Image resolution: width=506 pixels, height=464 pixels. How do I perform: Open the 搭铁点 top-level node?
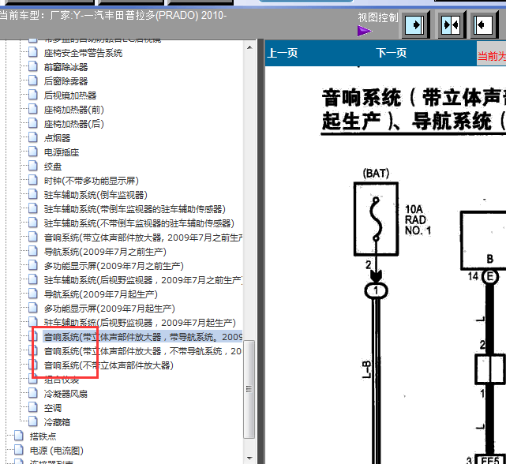(43, 436)
